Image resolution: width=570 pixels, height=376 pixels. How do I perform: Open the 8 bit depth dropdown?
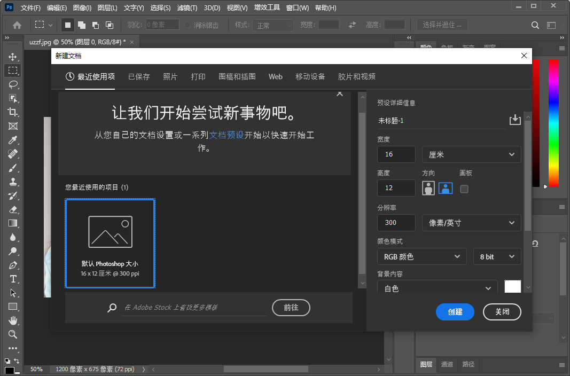[497, 256]
